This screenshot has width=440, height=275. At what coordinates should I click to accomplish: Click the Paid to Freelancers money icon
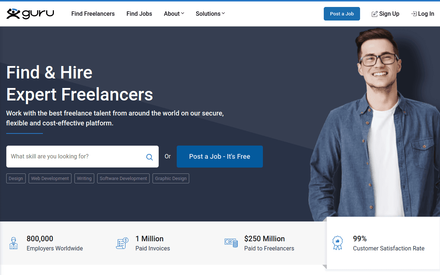[231, 243]
